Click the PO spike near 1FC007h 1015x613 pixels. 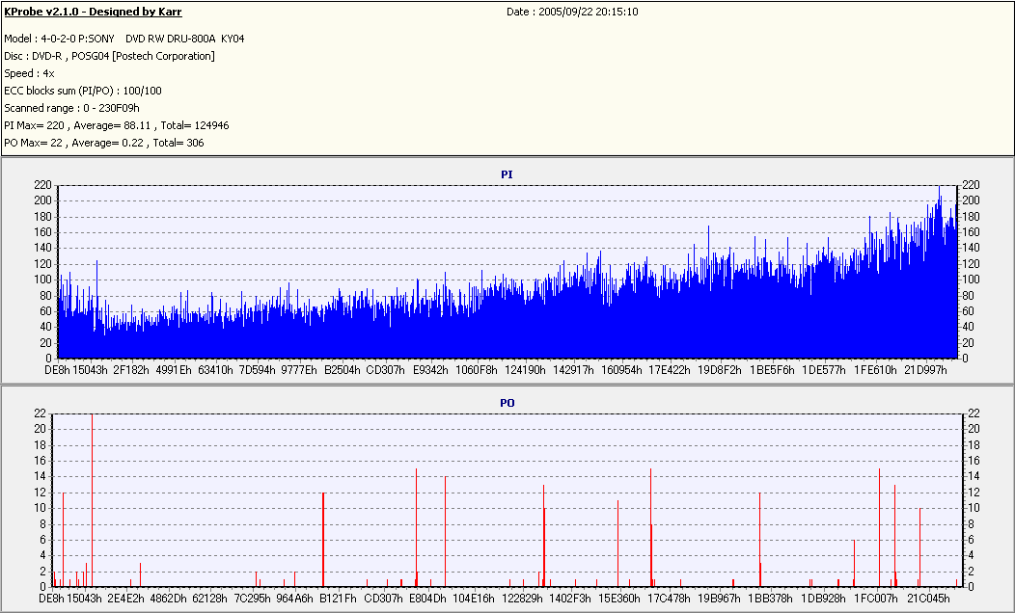879,527
